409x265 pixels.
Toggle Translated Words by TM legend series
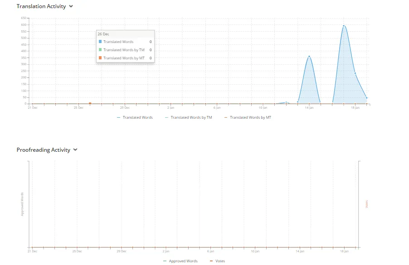(189, 117)
